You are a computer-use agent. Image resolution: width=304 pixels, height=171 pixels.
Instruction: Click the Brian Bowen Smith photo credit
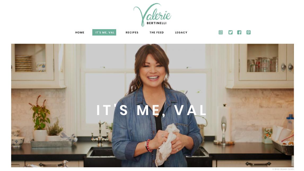point(283,169)
